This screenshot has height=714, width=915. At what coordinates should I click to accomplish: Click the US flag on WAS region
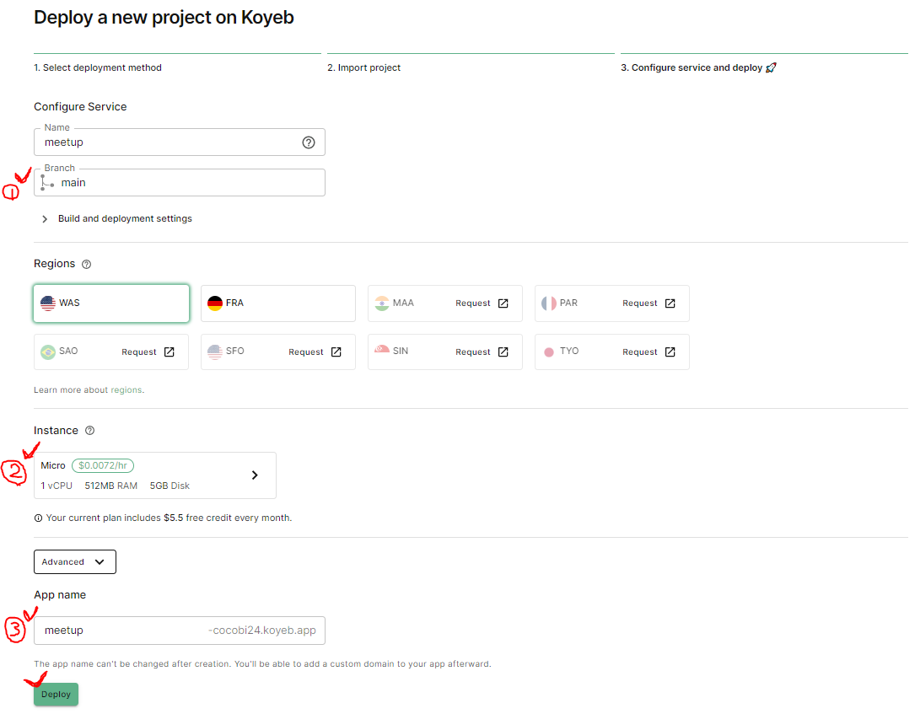[48, 303]
